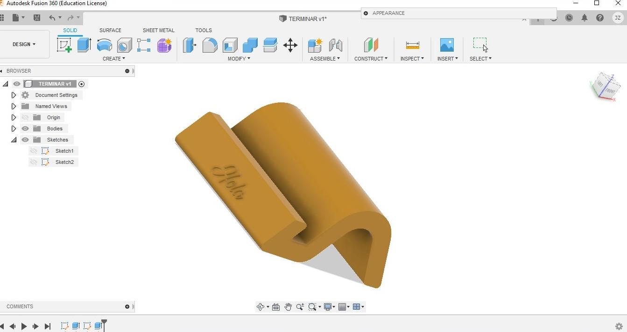Activate the TERMINAR v1 component radio button
Viewport: 627px width, 332px height.
tap(82, 84)
